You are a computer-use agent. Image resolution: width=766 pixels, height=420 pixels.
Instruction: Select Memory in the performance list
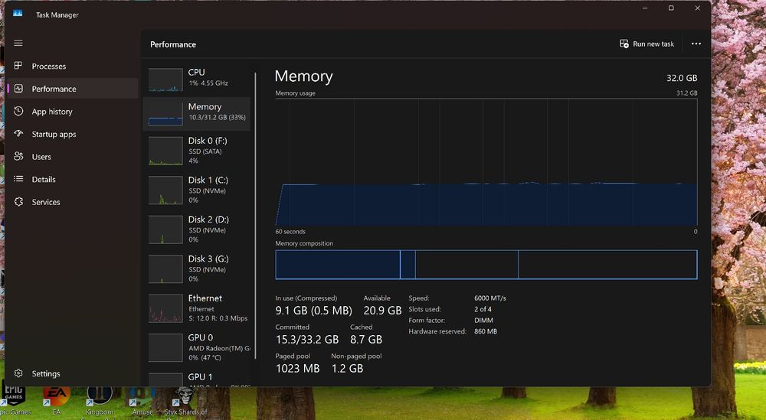pyautogui.click(x=196, y=114)
